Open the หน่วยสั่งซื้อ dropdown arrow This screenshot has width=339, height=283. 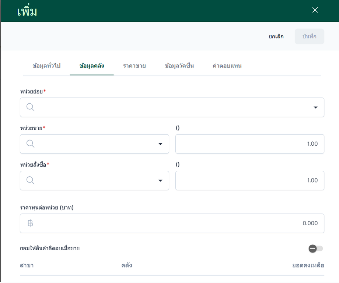pos(160,180)
